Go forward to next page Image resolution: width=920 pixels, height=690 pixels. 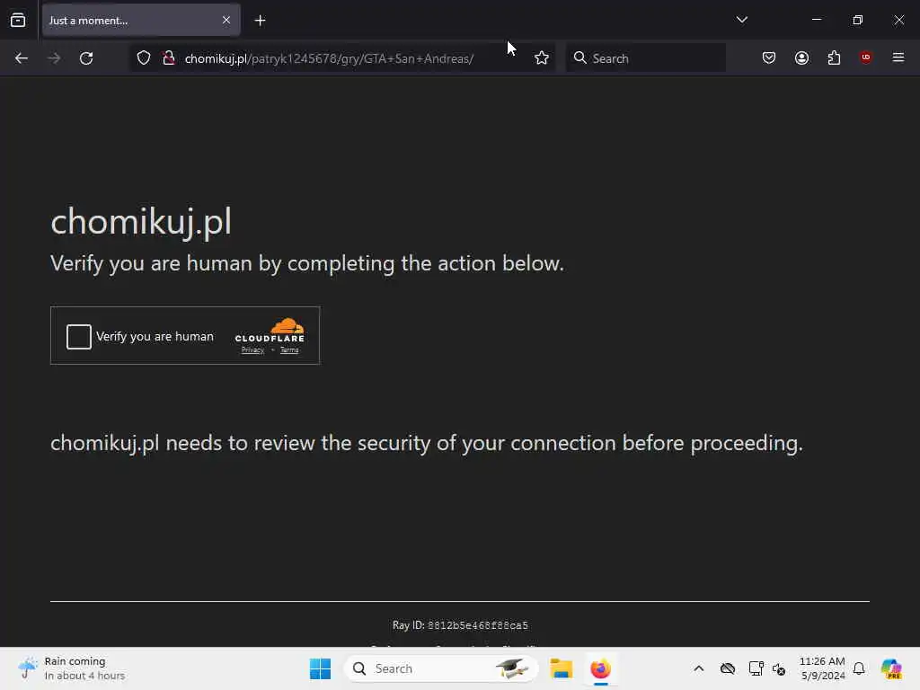pos(54,58)
